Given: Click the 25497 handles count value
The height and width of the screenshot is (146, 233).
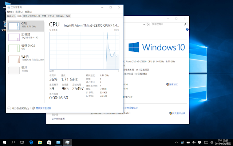Looking at the screenshot, I should pyautogui.click(x=78, y=89).
